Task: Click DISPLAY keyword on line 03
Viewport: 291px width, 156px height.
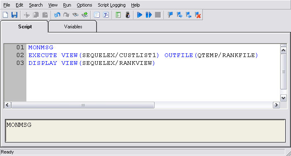Action: click(x=43, y=63)
